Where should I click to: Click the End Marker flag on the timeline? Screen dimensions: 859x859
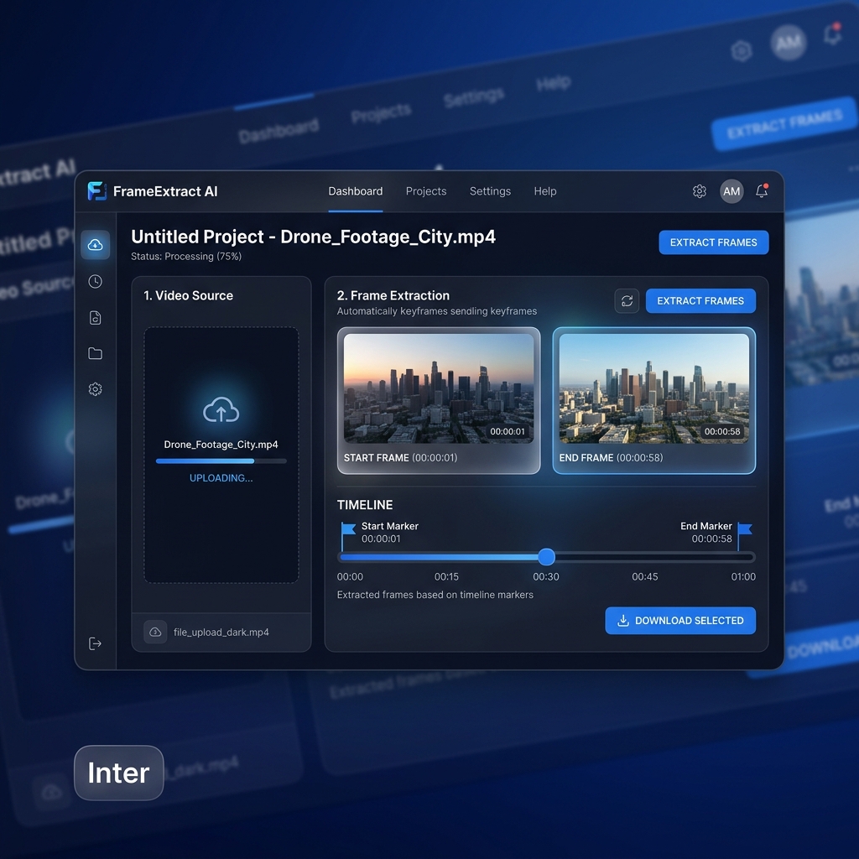click(x=745, y=535)
